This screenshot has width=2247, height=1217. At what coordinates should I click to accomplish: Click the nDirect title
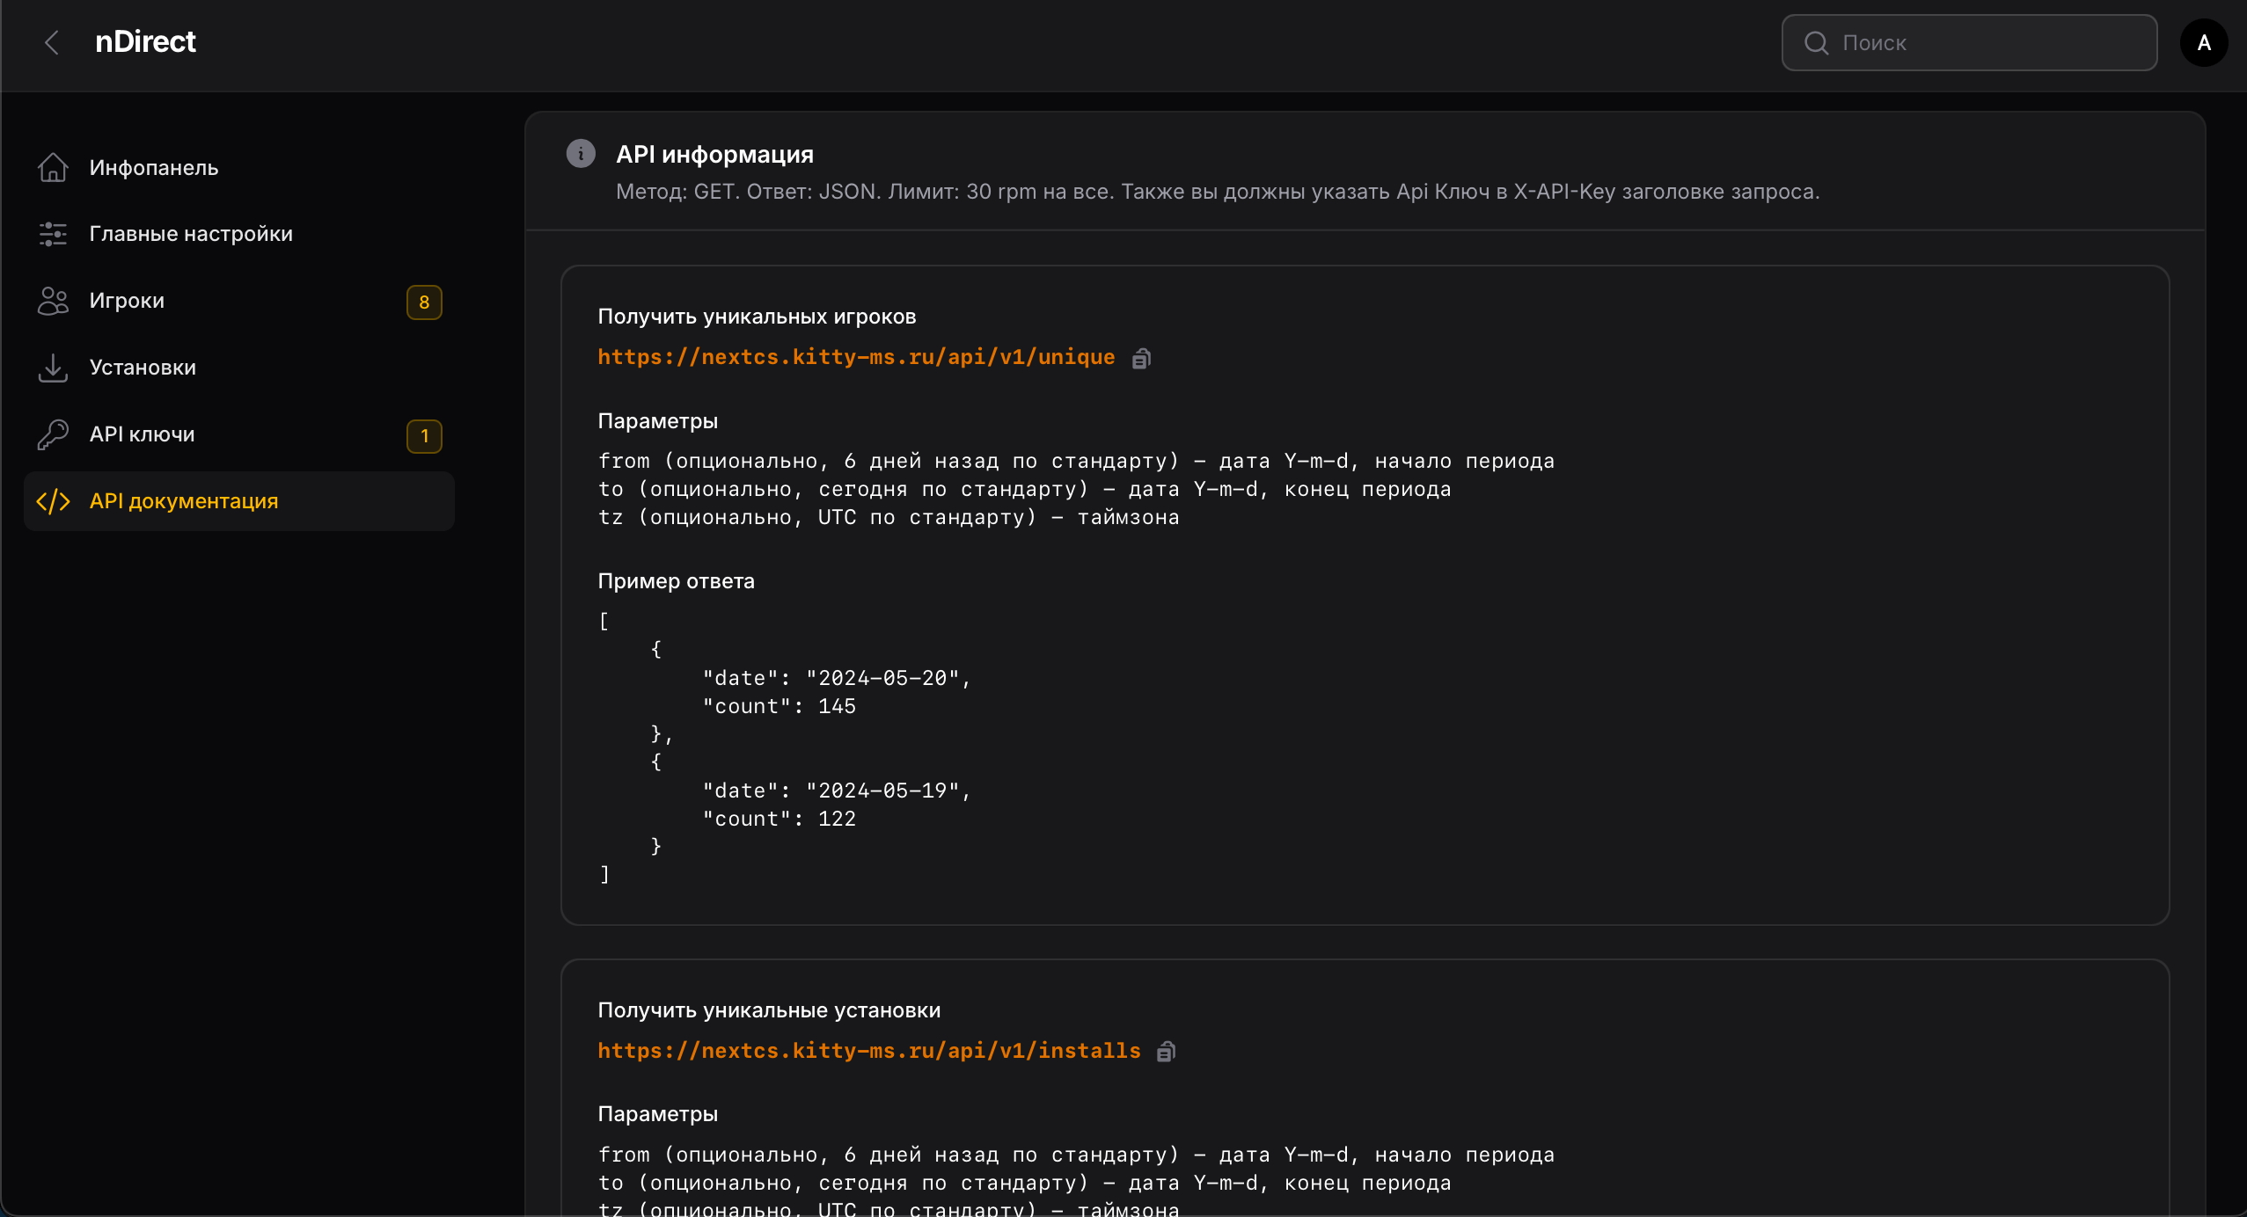click(x=145, y=42)
